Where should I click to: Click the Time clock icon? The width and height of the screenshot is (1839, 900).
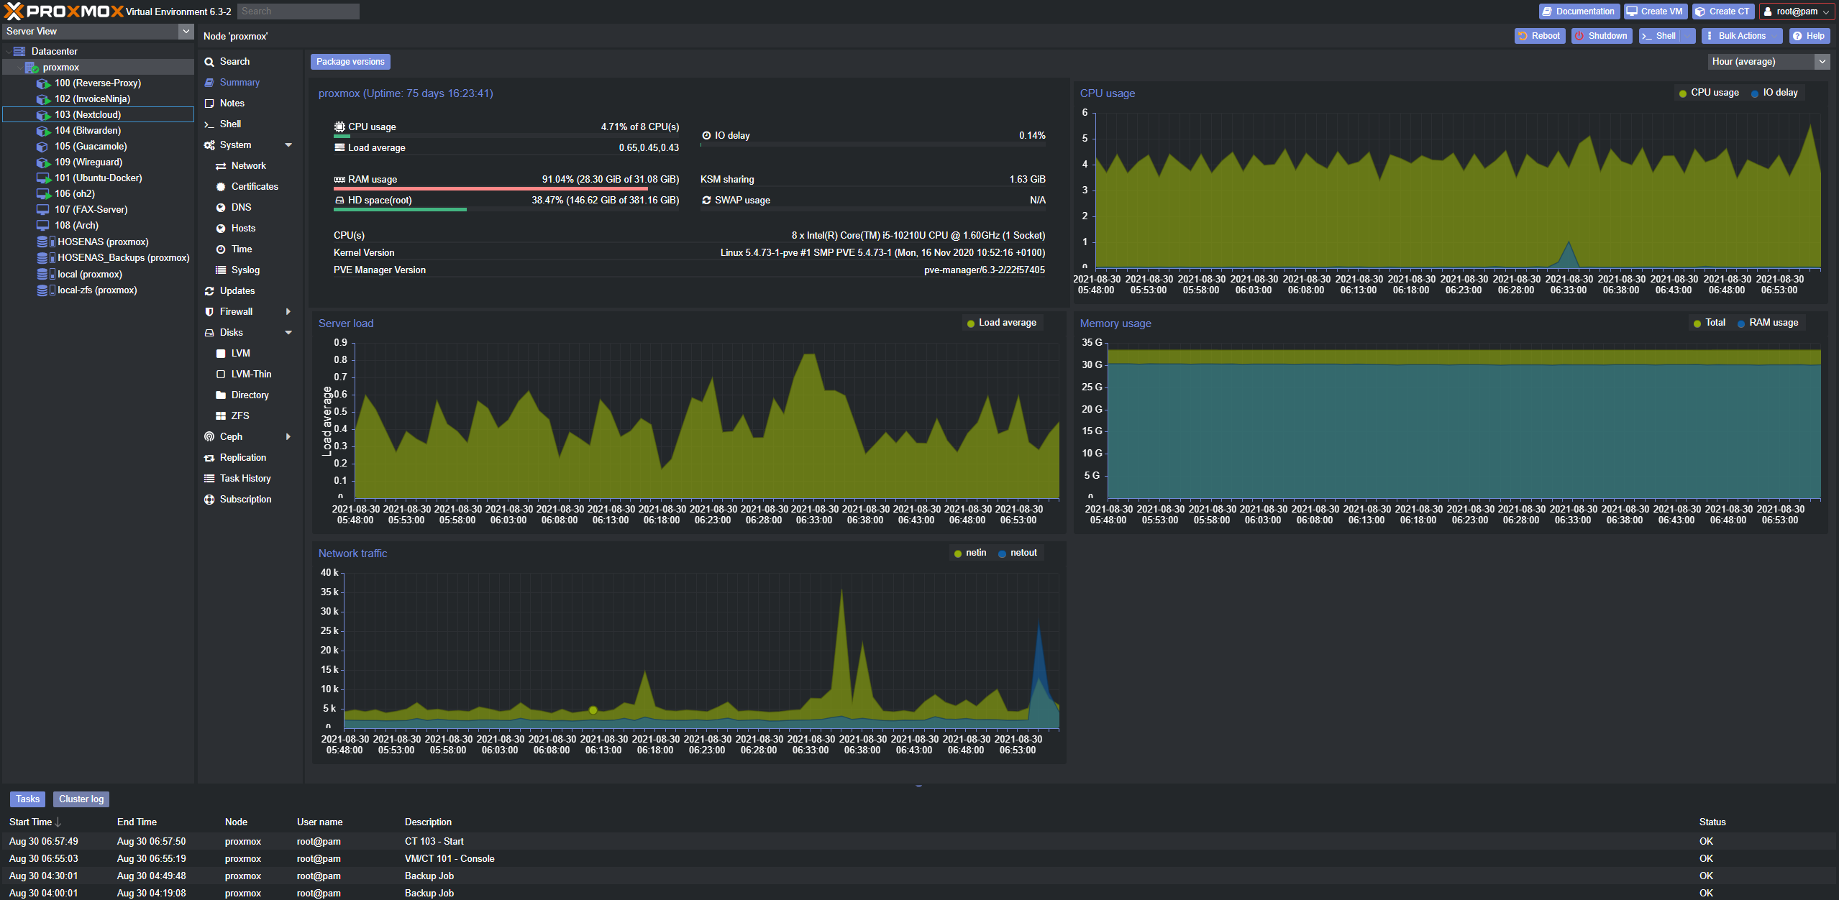[221, 249]
